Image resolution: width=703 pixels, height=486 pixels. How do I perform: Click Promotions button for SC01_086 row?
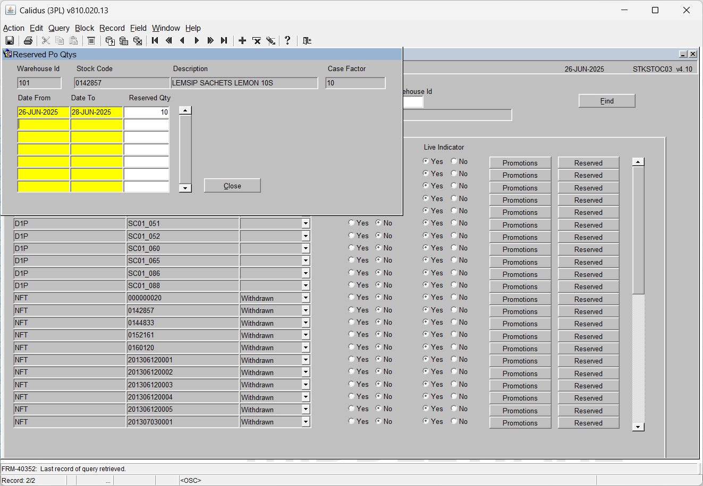tap(520, 274)
